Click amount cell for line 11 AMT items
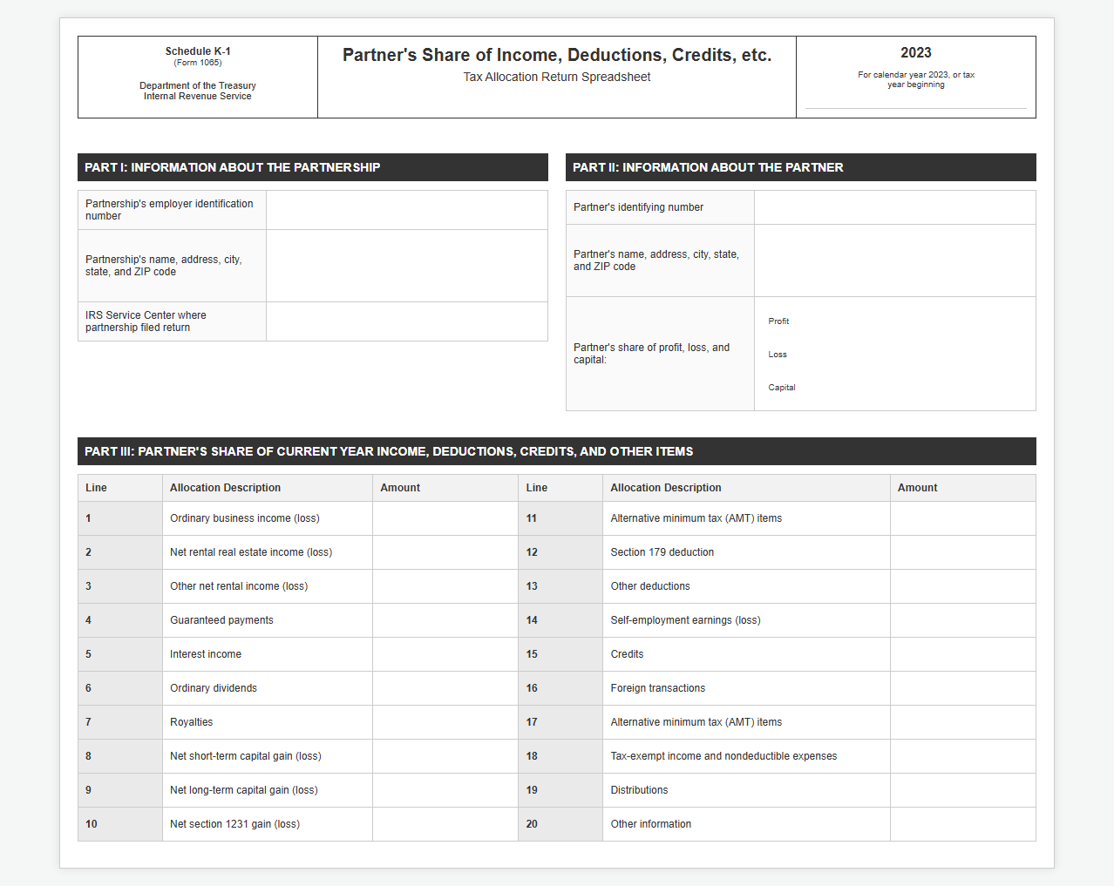The height and width of the screenshot is (886, 1114). [963, 518]
